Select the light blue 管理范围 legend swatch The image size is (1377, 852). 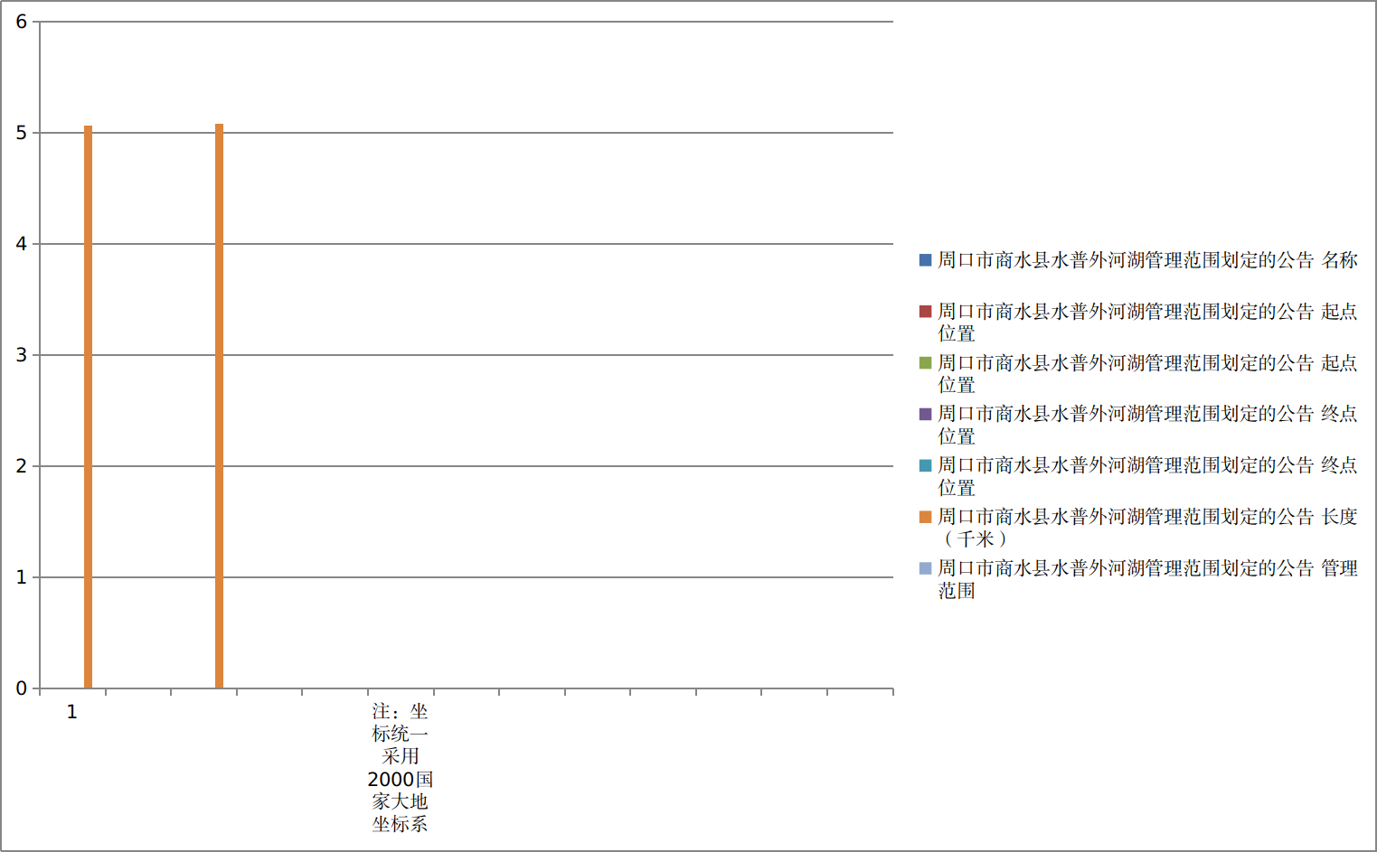[x=925, y=568]
